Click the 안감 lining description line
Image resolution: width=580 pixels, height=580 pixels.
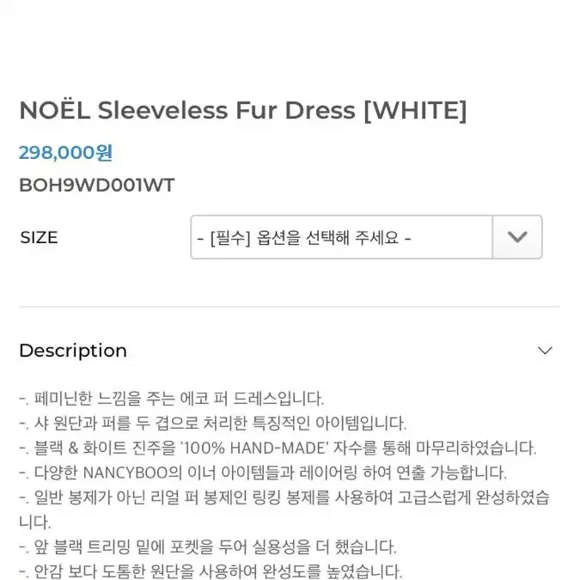(211, 571)
